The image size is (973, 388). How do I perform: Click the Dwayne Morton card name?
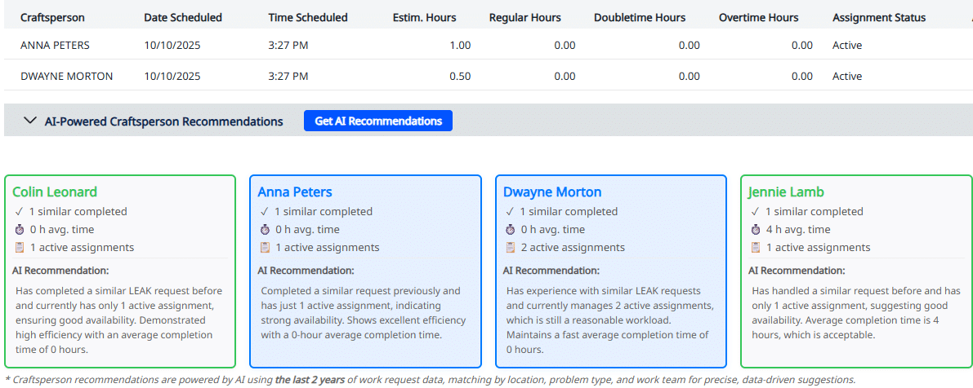(x=552, y=192)
